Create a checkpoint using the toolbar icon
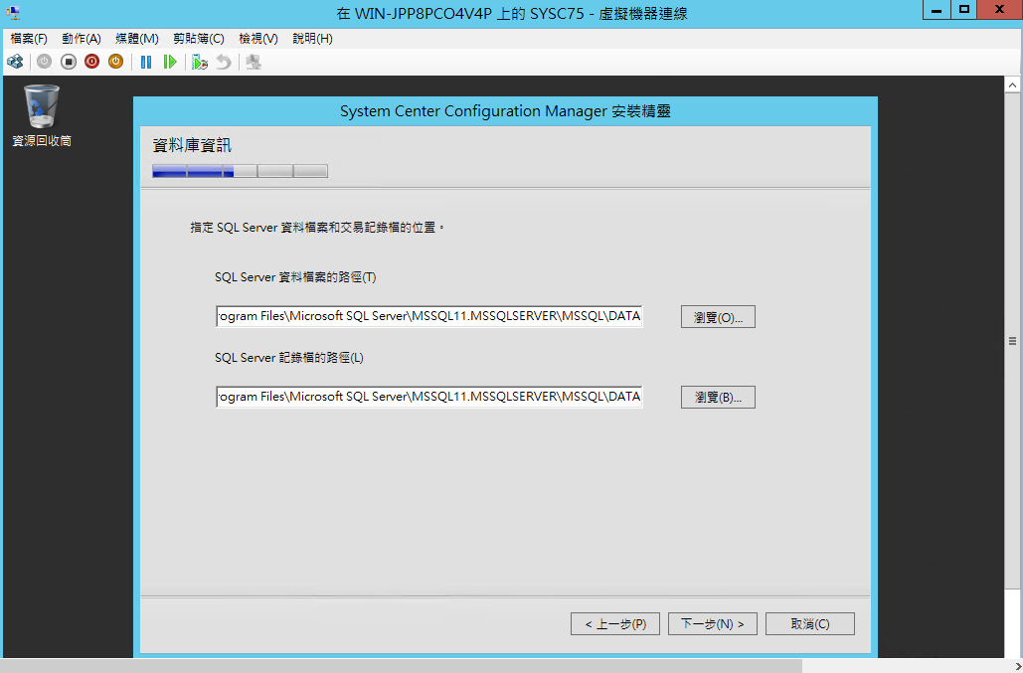 200,62
